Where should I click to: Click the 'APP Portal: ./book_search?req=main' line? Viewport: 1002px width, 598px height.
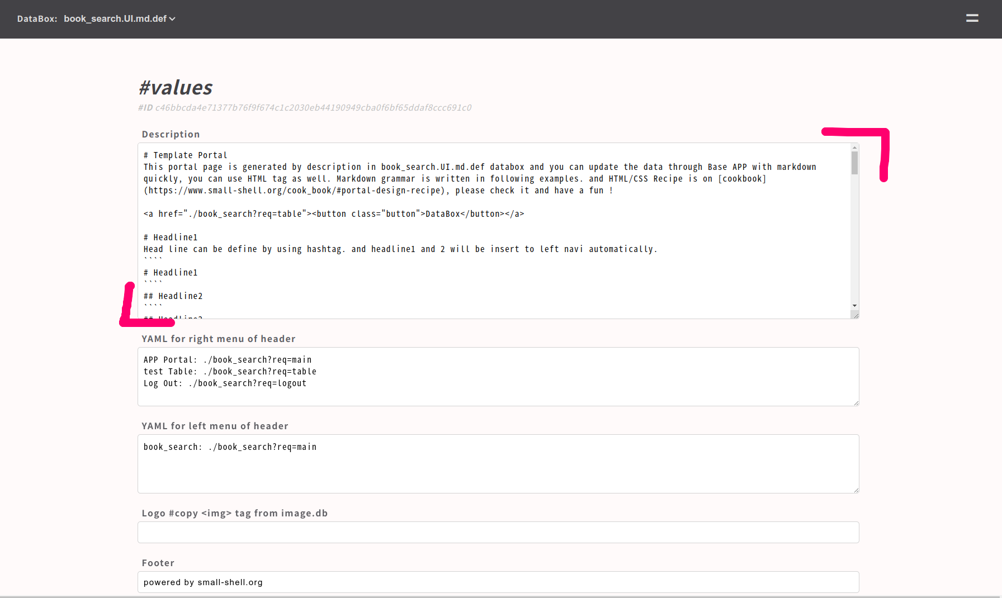[228, 360]
